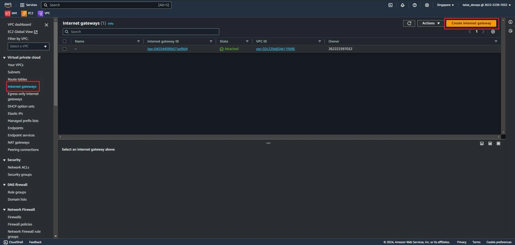
Task: Go to previous page of gateways
Action: [470, 31]
